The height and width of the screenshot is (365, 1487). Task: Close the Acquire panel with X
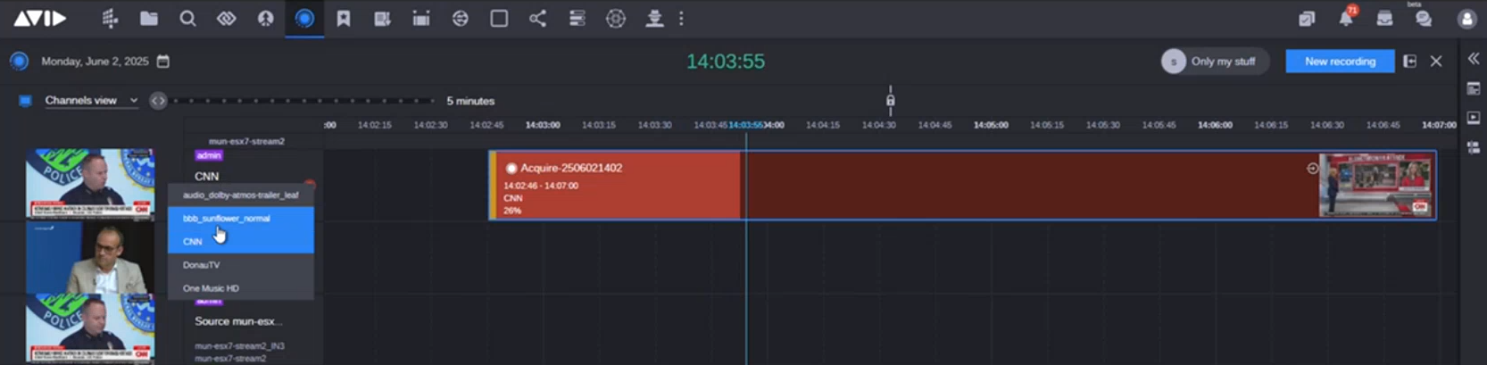1436,62
